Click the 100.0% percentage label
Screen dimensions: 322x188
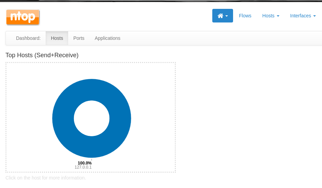85,163
